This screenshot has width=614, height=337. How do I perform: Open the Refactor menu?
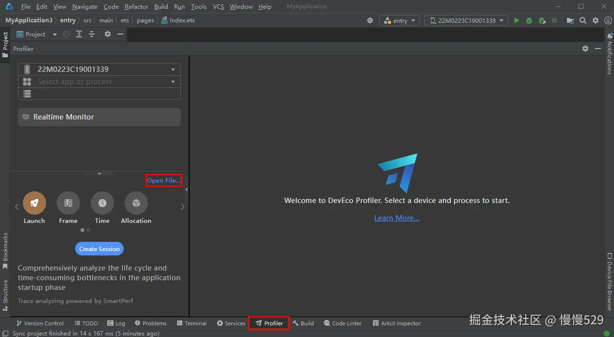(136, 6)
